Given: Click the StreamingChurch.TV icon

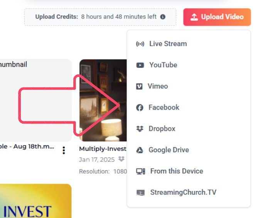Looking at the screenshot, I should (140, 193).
